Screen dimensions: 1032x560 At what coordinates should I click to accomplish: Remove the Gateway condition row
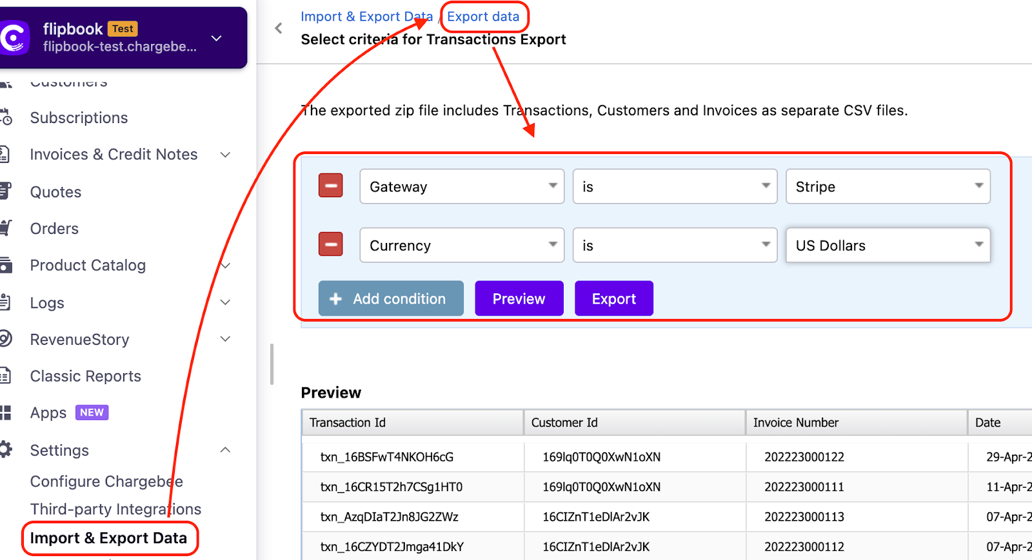(x=331, y=186)
